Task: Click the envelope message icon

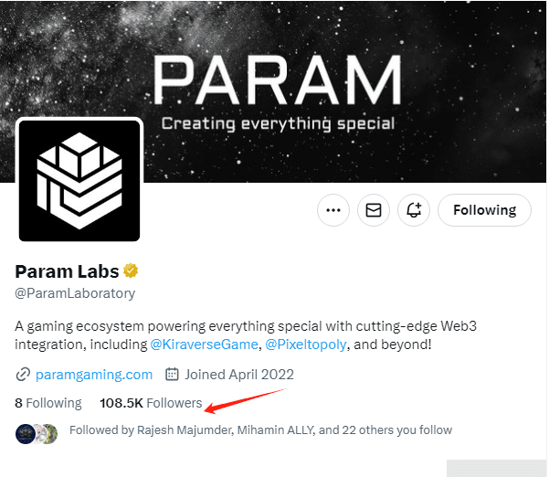Action: click(x=374, y=210)
